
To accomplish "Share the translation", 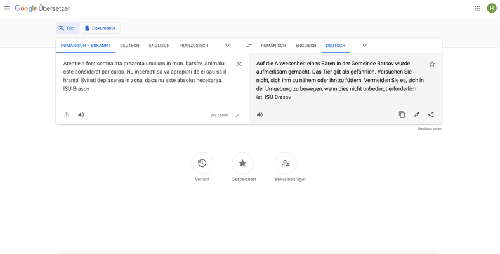I will (431, 114).
